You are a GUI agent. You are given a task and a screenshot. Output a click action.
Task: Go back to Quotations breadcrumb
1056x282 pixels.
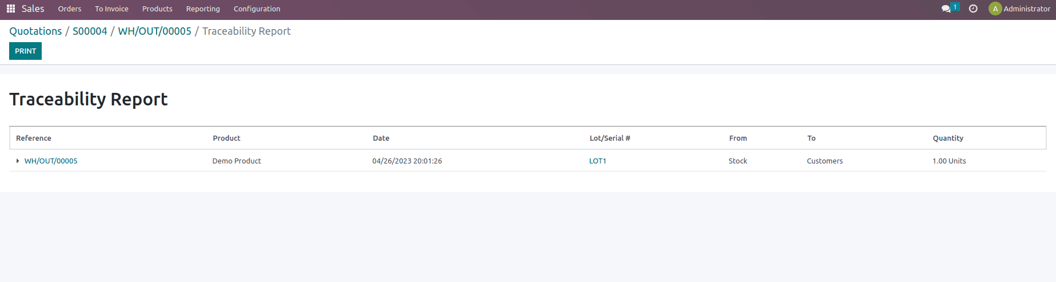pos(35,31)
